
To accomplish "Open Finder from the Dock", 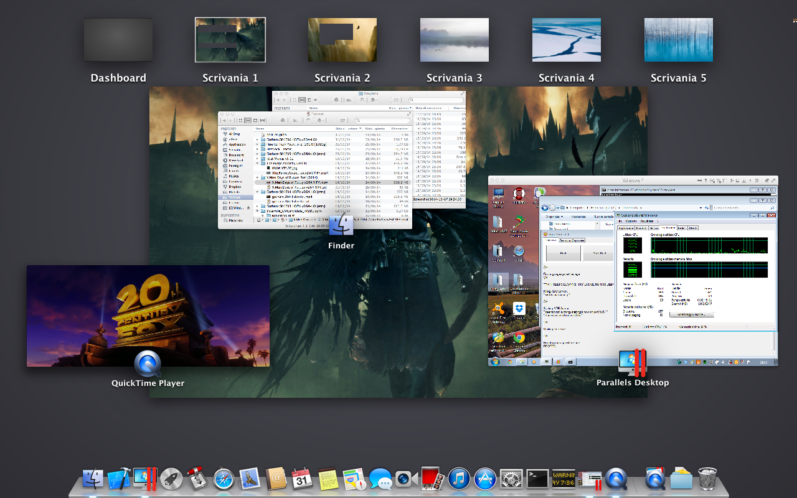I will click(93, 479).
